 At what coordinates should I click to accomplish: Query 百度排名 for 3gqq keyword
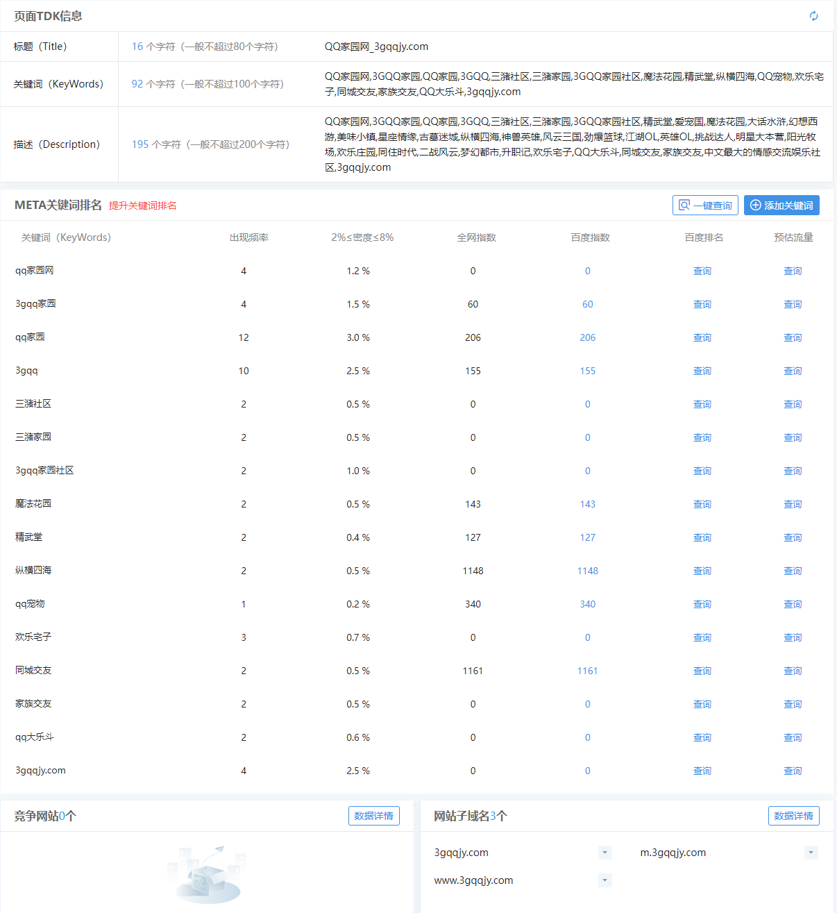[x=702, y=371]
